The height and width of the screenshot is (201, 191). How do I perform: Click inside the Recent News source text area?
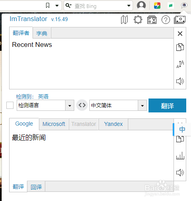[91, 64]
